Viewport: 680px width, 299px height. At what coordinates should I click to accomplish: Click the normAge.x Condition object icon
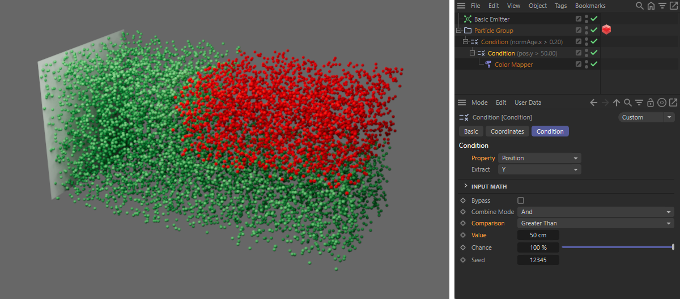(x=475, y=42)
